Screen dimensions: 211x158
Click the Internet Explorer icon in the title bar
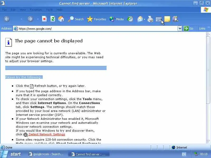coord(2,3)
